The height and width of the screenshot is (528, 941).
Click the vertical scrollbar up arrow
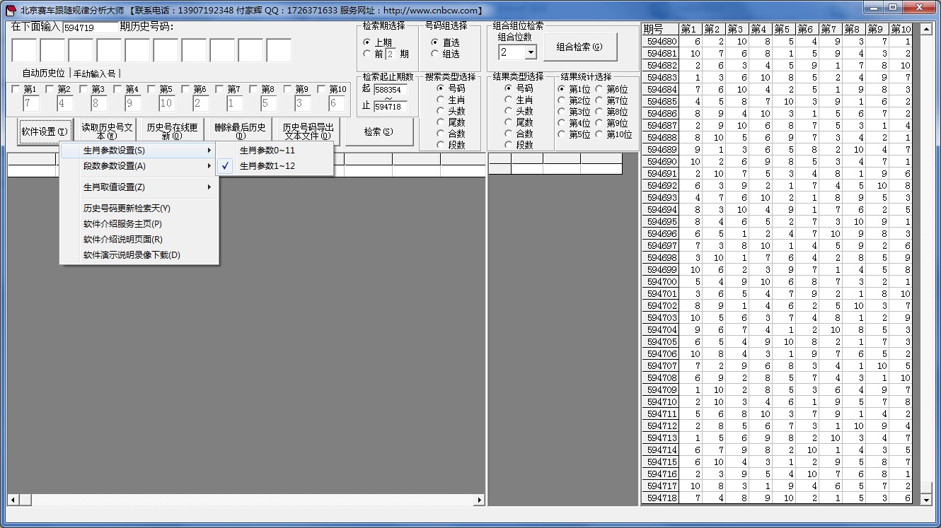[x=926, y=30]
